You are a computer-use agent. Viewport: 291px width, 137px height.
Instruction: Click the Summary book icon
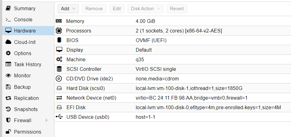click(8, 8)
